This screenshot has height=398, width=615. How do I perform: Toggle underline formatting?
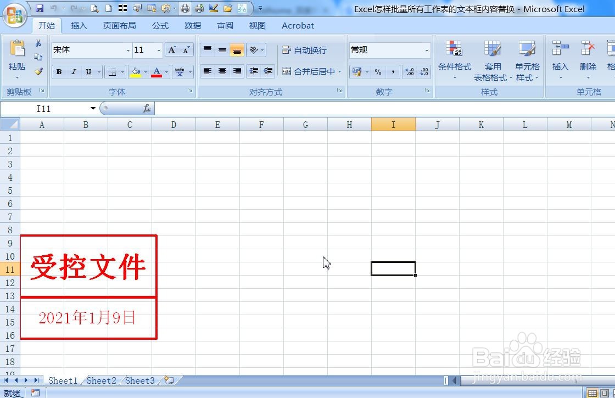[x=88, y=72]
